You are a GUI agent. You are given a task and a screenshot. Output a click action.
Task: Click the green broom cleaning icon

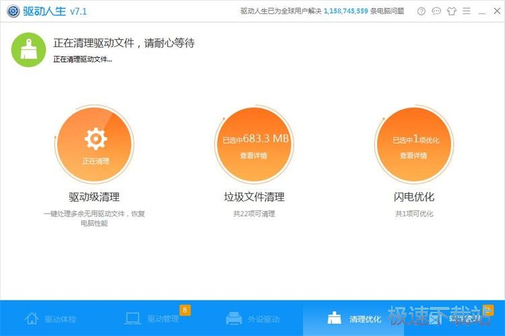pyautogui.click(x=29, y=50)
